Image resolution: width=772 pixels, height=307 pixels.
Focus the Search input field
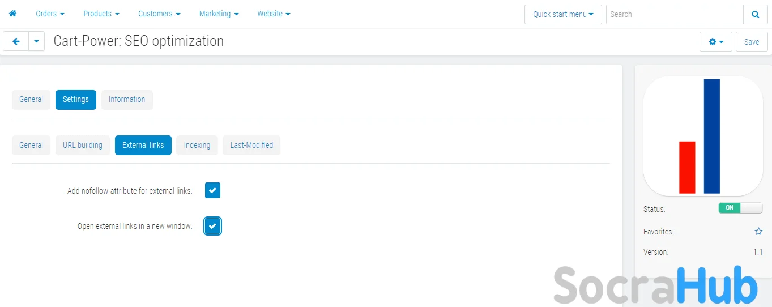675,14
